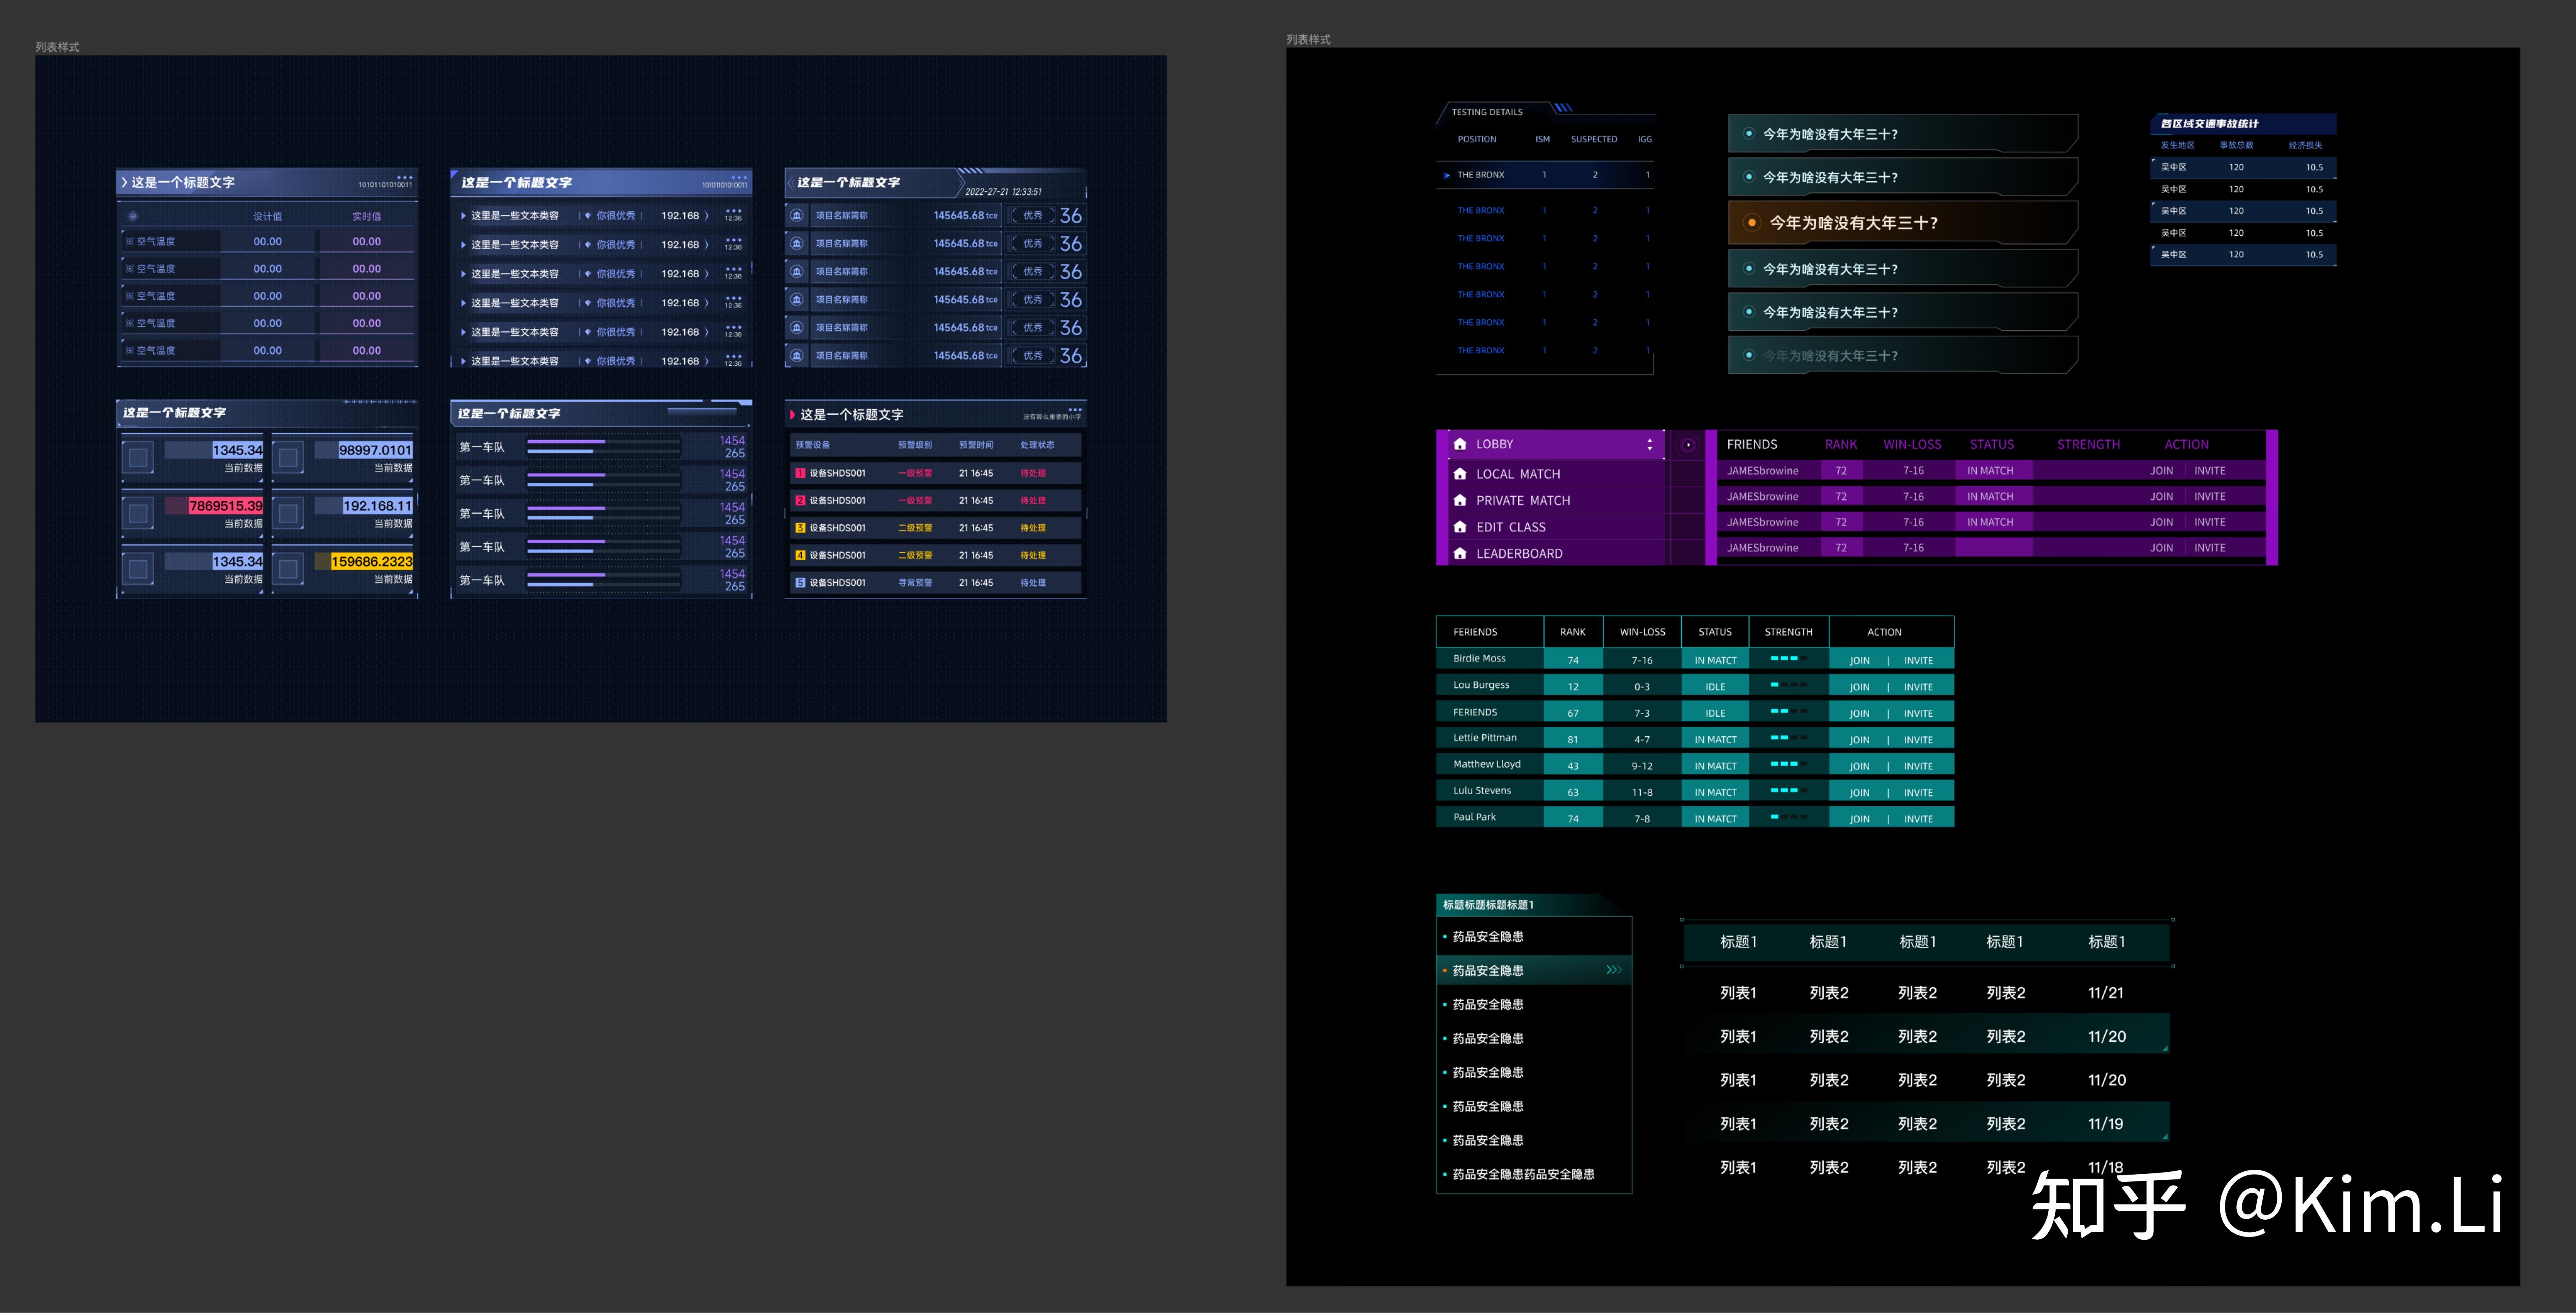The height and width of the screenshot is (1313, 2576).
Task: Click the strength indicator for Lou Burgess
Action: pos(1789,685)
